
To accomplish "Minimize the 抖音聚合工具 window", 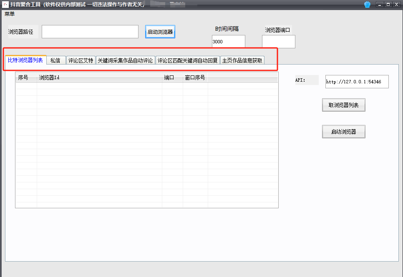I will [380, 4].
